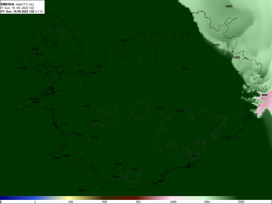
Task: Click the 'IT: Sun. 18. 09. 2022 12Z' line
Action: (x=17, y=8)
